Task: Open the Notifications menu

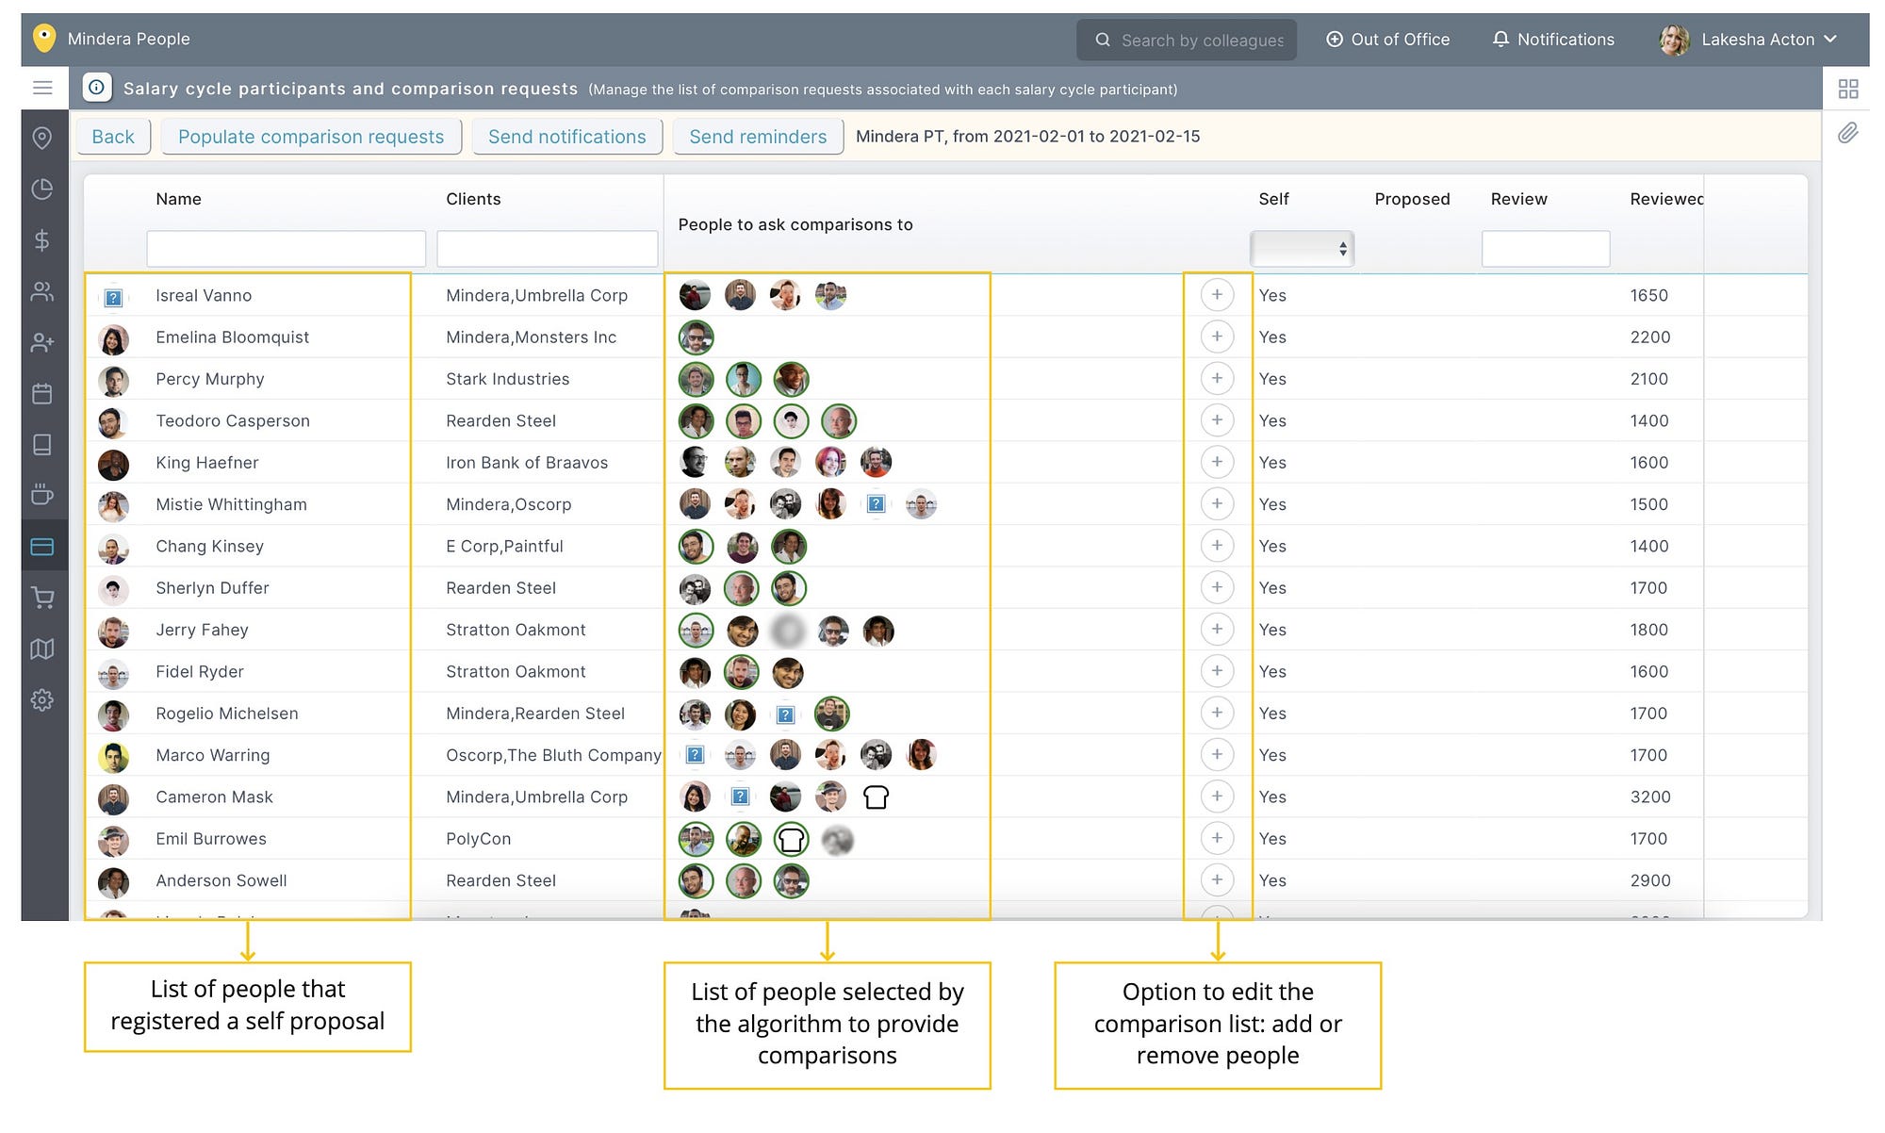Action: [1553, 40]
